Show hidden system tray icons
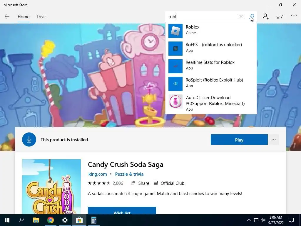The width and height of the screenshot is (301, 226). [249, 220]
